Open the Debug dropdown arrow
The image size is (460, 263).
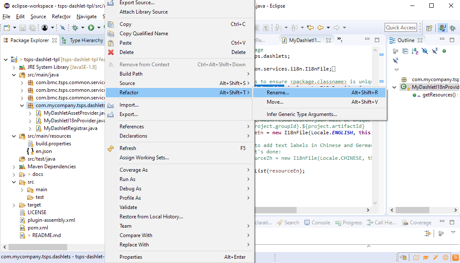(83, 28)
